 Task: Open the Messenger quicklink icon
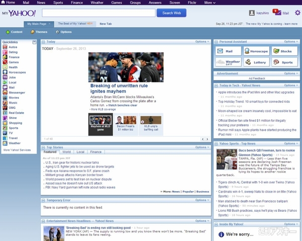(x=5, y=93)
